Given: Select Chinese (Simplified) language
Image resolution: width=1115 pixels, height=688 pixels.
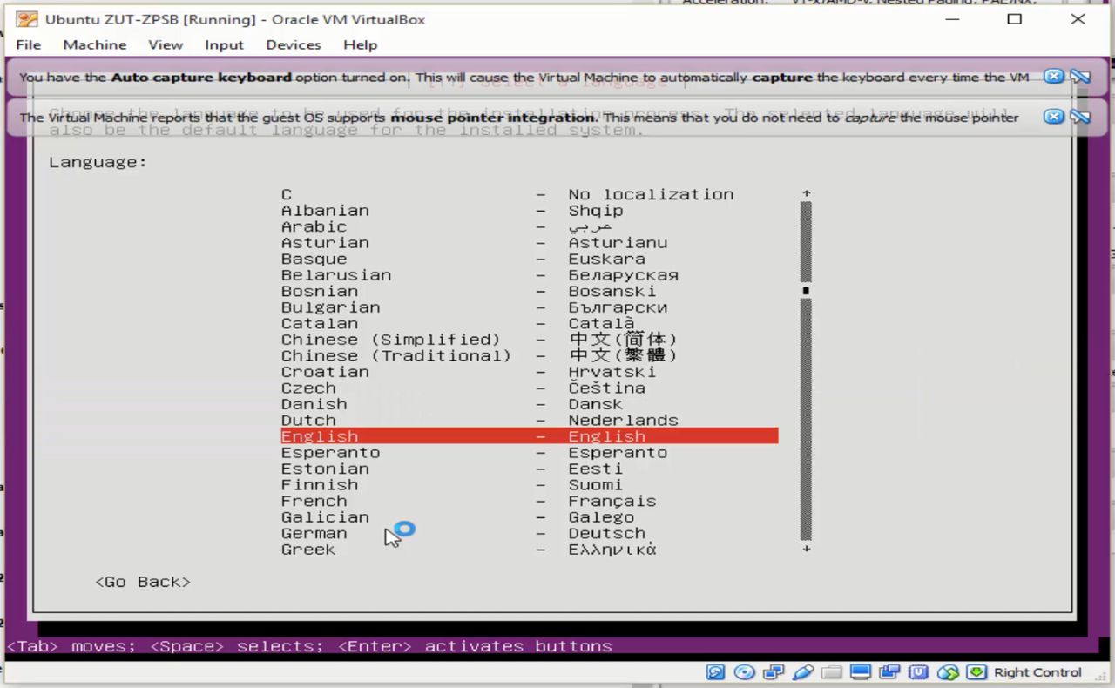Looking at the screenshot, I should [x=479, y=340].
